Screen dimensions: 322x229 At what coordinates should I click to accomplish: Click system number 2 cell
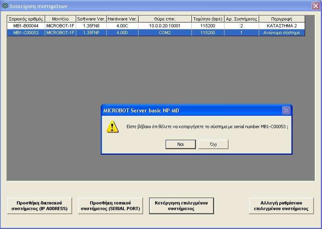[241, 26]
